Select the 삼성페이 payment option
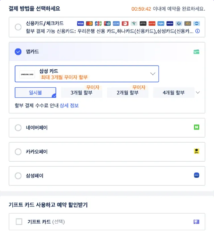 tap(18, 176)
